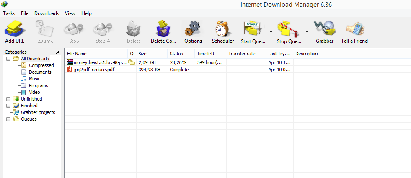Select the Music category

(35, 79)
